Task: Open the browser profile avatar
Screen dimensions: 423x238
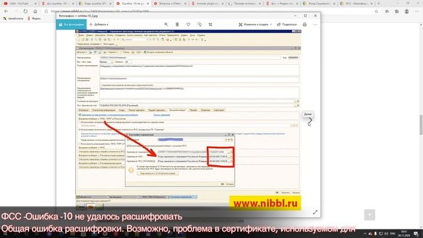Action: pyautogui.click(x=406, y=11)
